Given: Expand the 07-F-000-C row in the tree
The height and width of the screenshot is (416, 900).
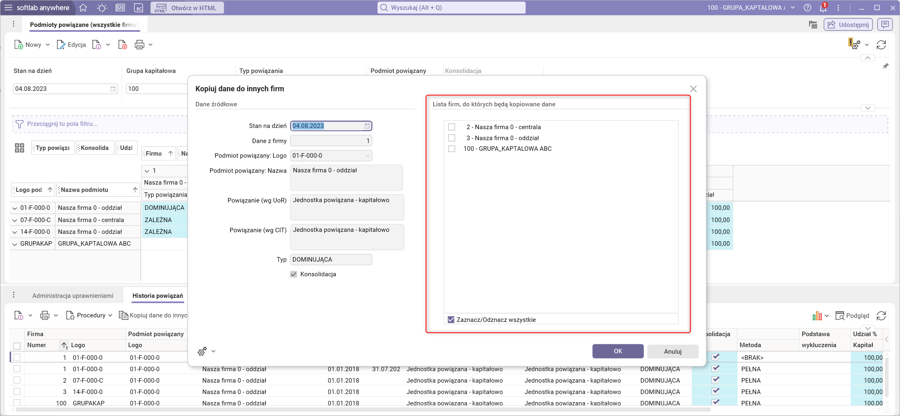Looking at the screenshot, I should tap(15, 220).
